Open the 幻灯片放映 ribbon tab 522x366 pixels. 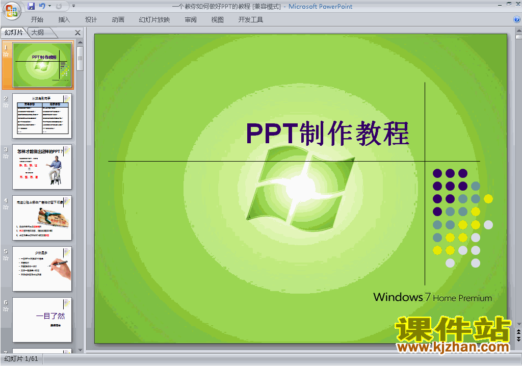click(x=154, y=20)
